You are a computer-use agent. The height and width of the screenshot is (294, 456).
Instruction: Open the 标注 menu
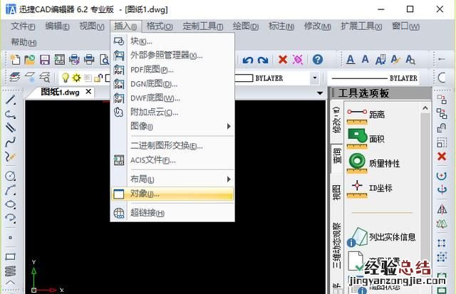click(x=281, y=26)
